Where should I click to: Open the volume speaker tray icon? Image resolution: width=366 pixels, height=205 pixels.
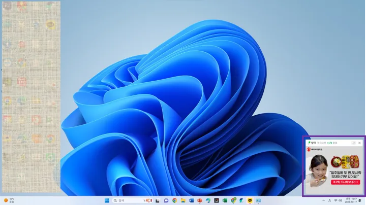[340, 200]
